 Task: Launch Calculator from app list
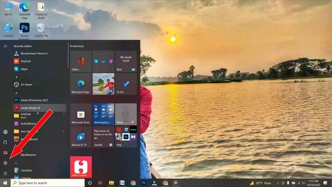39,170
